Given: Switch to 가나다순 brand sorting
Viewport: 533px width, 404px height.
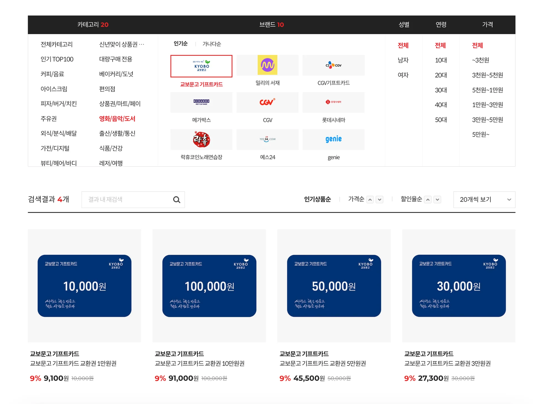Looking at the screenshot, I should pyautogui.click(x=212, y=44).
